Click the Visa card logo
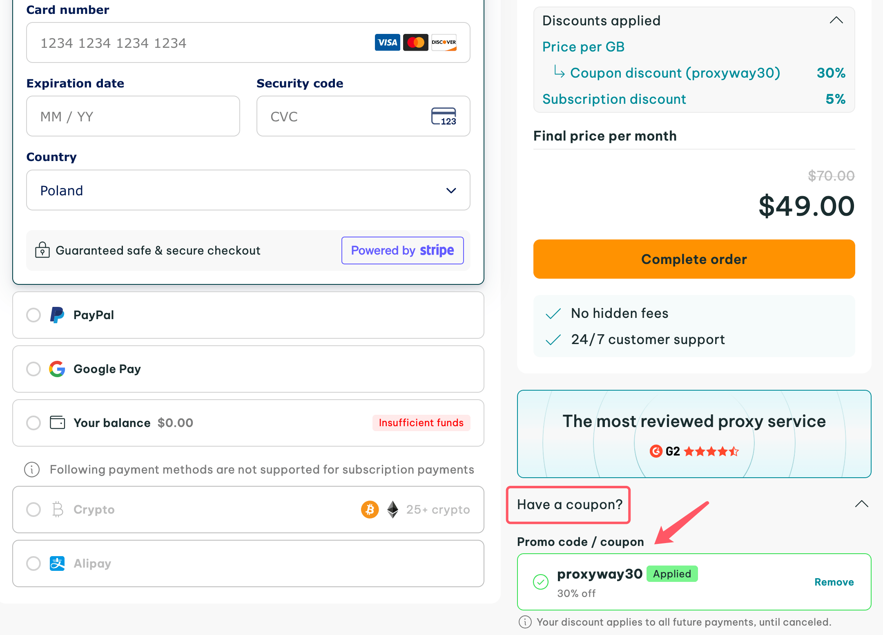 (387, 42)
